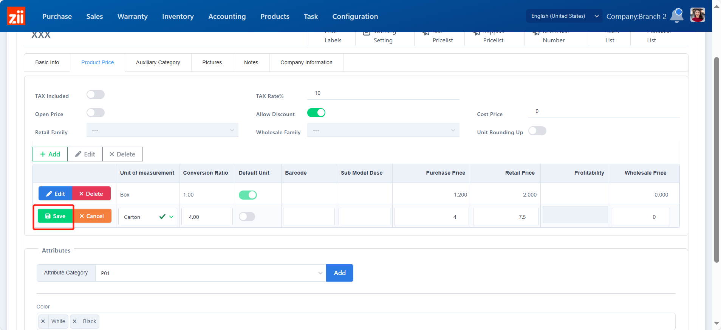The height and width of the screenshot is (330, 721).
Task: Set Carton as default unit toggle
Action: pyautogui.click(x=247, y=217)
